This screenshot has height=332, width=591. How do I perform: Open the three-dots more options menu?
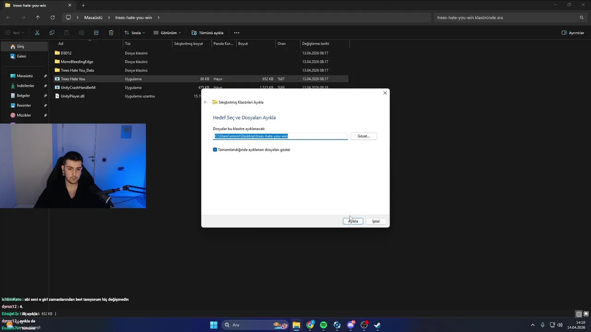(236, 33)
